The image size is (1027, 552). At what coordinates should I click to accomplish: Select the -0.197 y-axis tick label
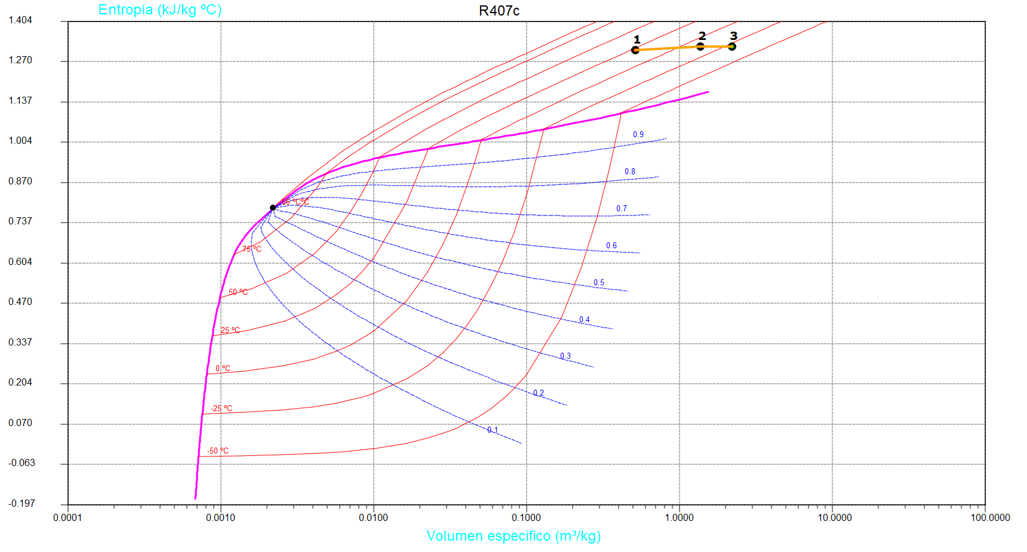click(x=22, y=504)
